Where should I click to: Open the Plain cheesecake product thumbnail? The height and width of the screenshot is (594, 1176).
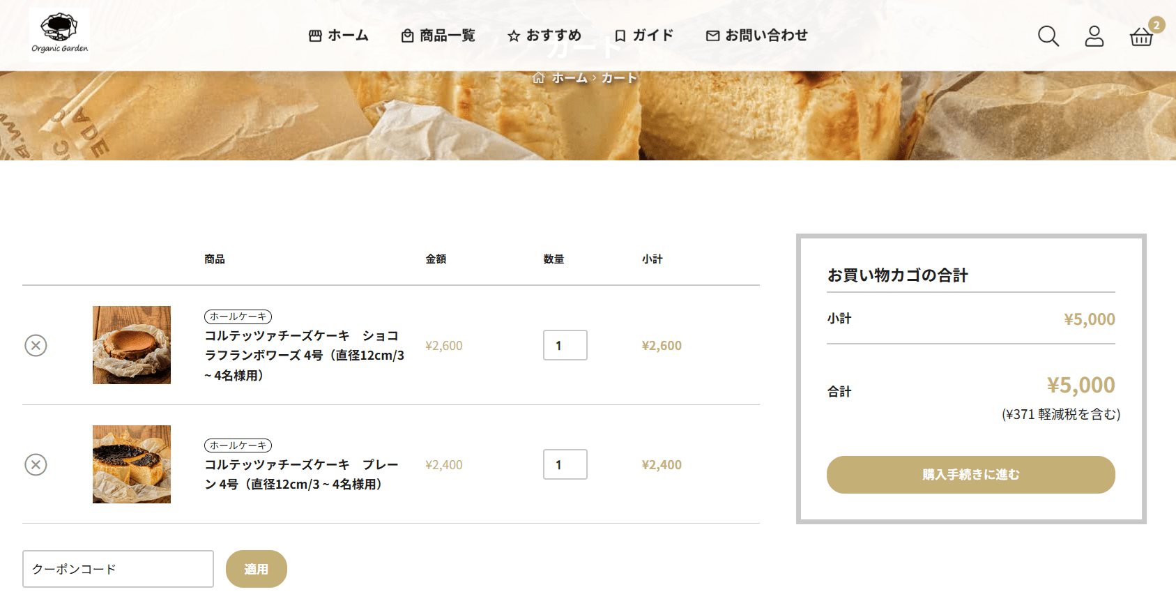pyautogui.click(x=132, y=464)
